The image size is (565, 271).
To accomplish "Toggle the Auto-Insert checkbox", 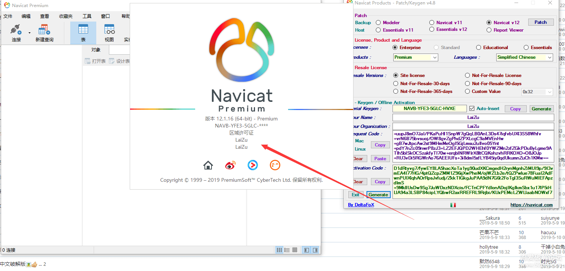I will (472, 109).
